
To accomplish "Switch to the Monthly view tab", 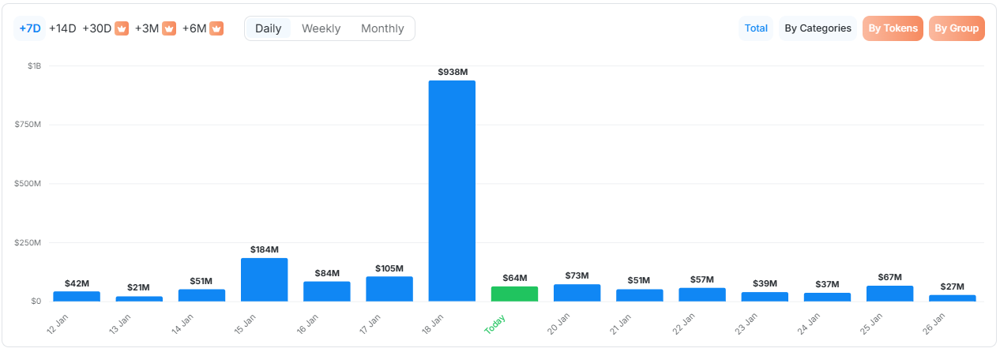I will pyautogui.click(x=382, y=28).
